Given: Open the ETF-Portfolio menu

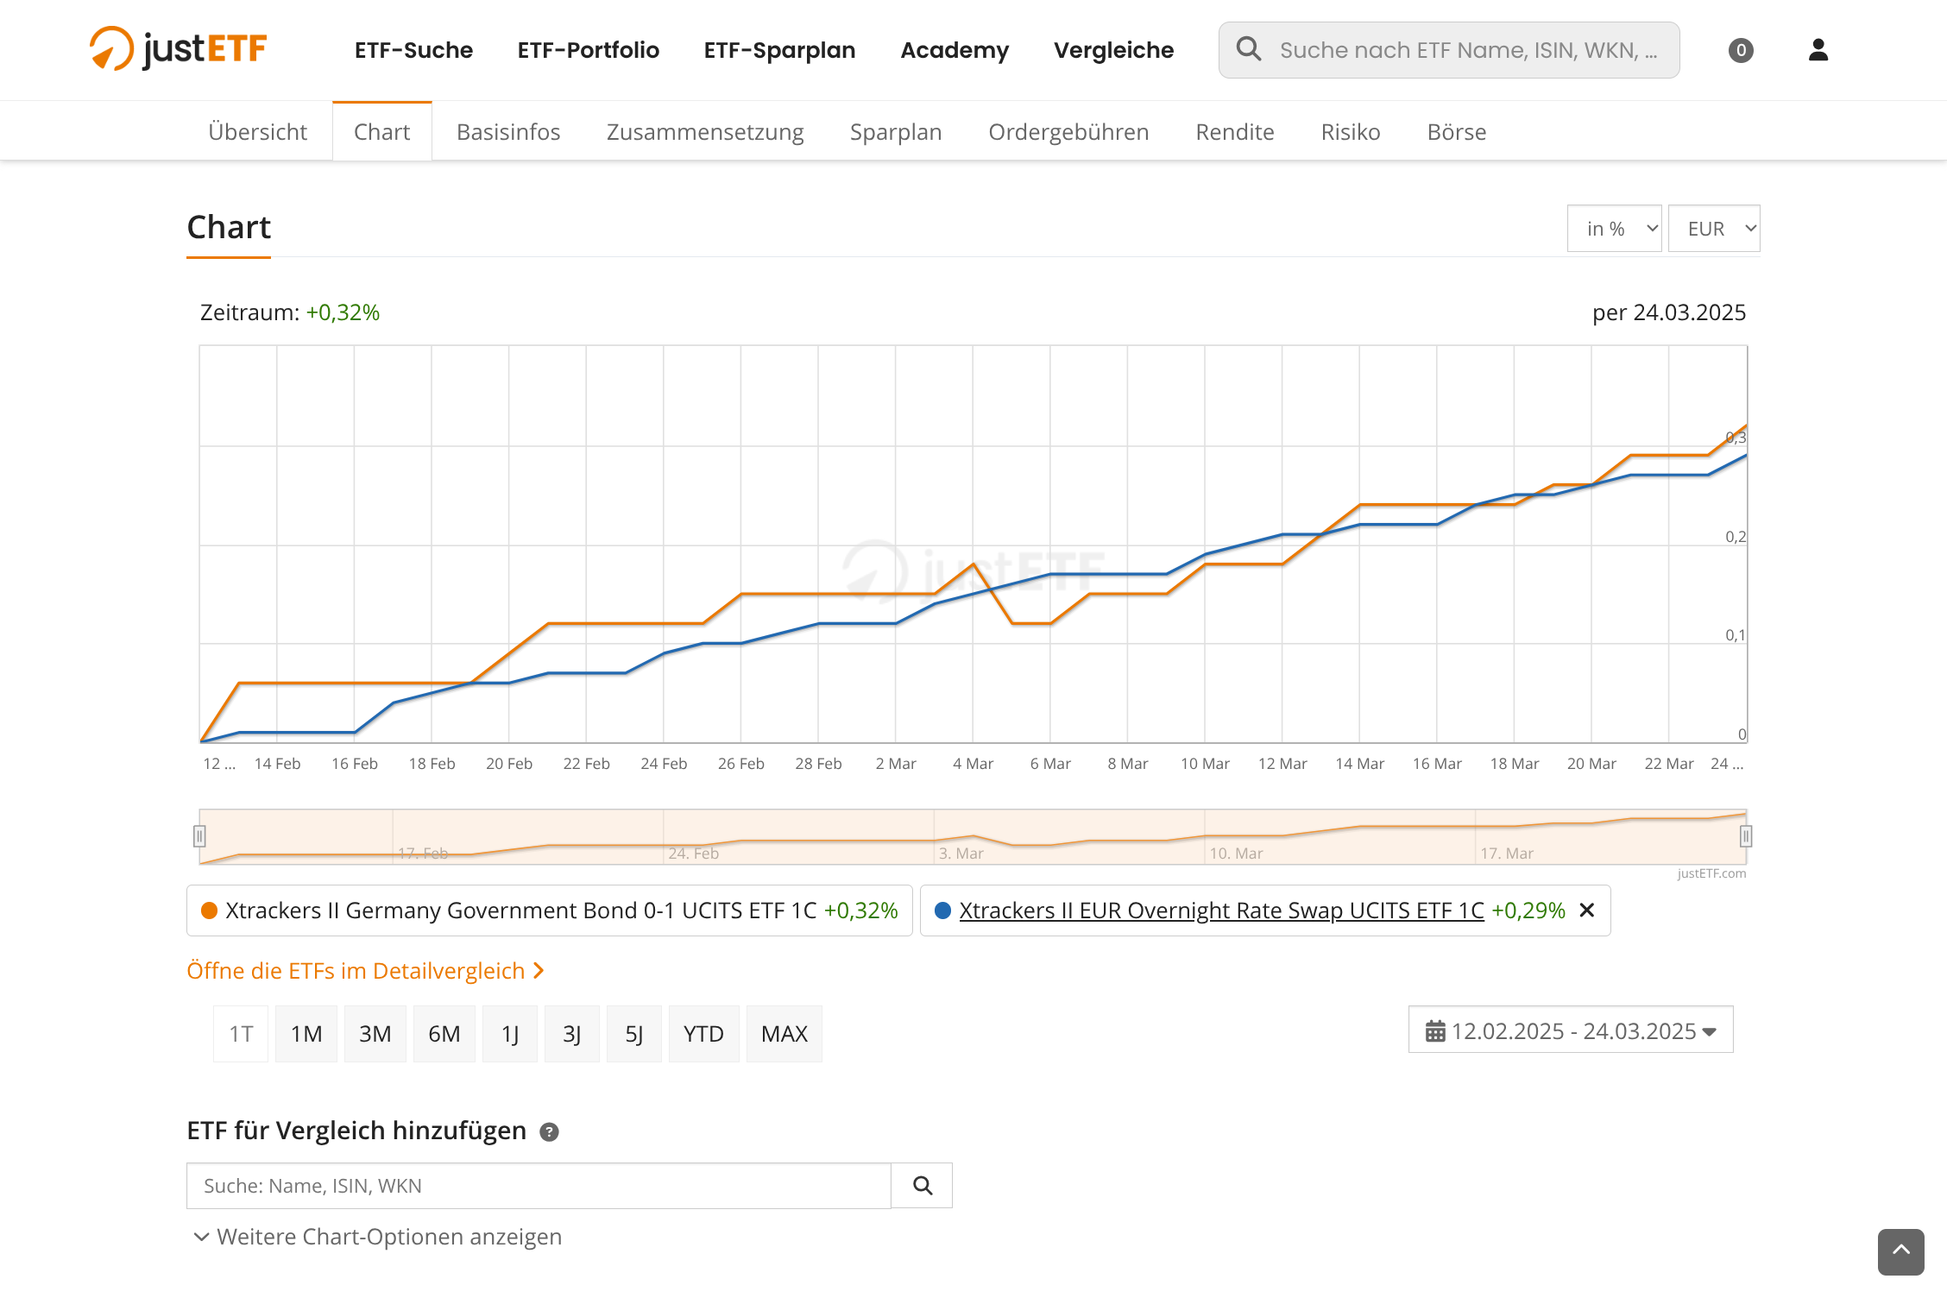Looking at the screenshot, I should 588,50.
